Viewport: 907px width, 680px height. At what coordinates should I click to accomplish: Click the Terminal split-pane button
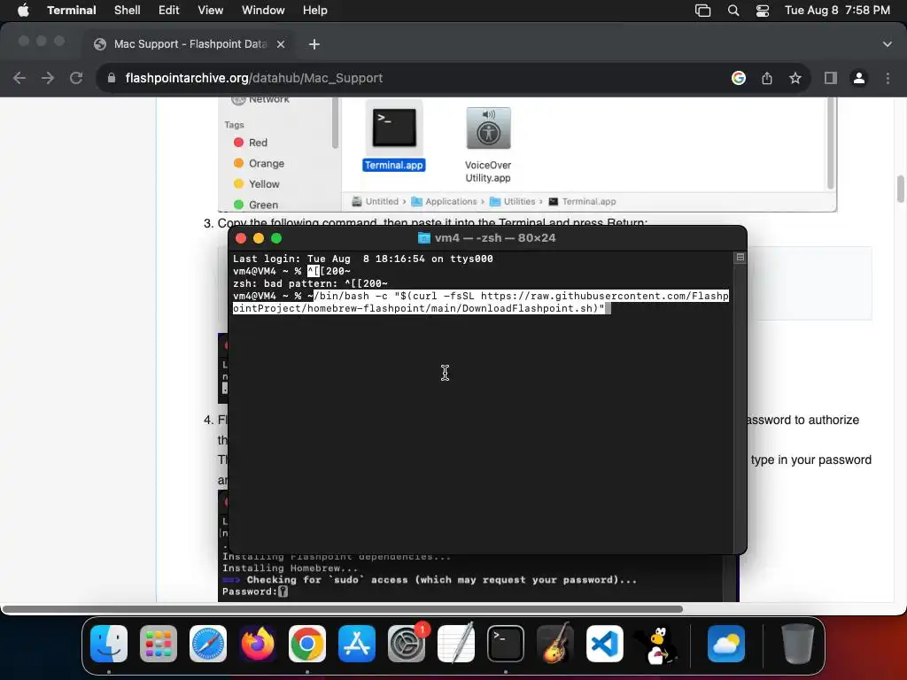[740, 258]
